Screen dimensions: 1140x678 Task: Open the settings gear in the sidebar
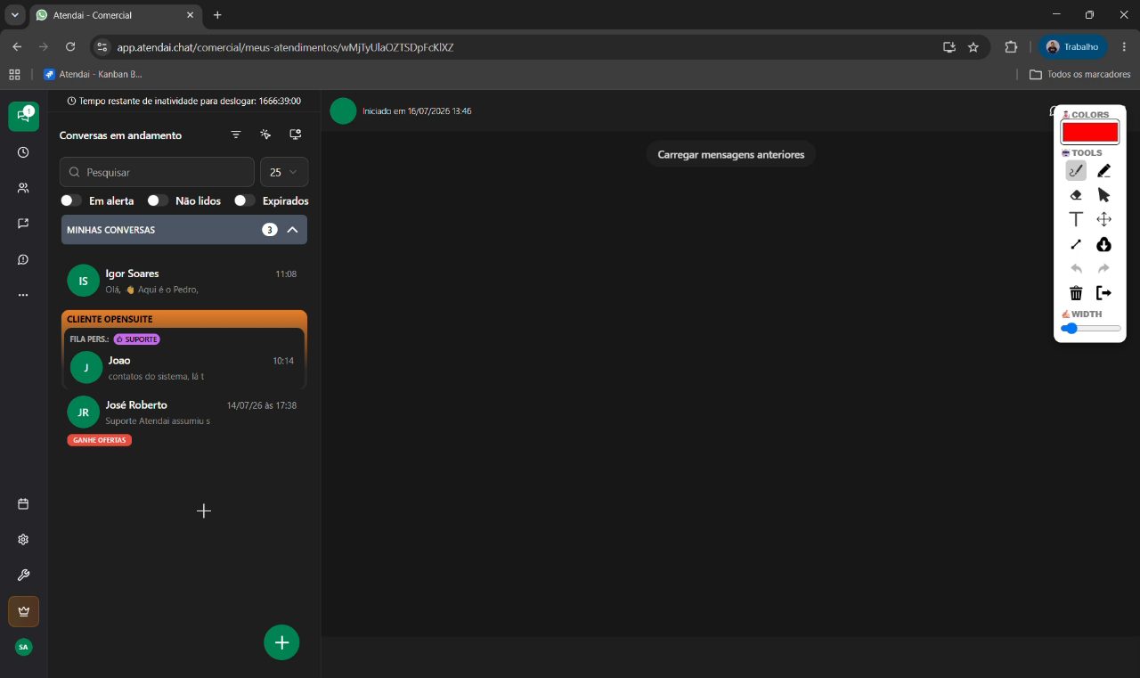point(23,539)
